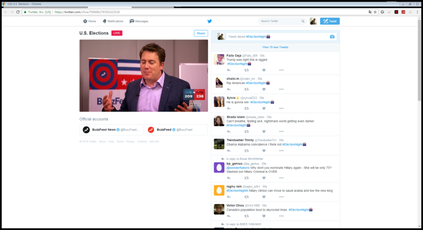Share the U.S. Elections live stream
This screenshot has width=423, height=230.
point(201,33)
